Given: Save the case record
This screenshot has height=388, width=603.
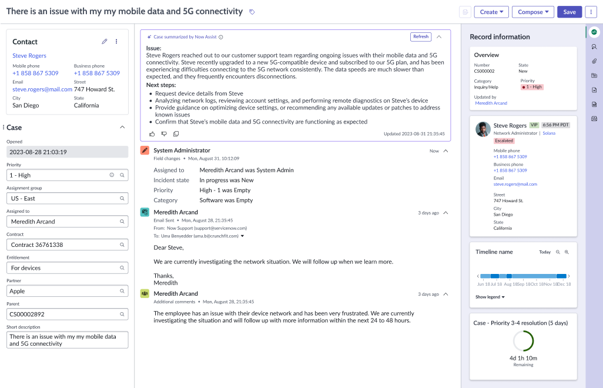Looking at the screenshot, I should point(569,12).
